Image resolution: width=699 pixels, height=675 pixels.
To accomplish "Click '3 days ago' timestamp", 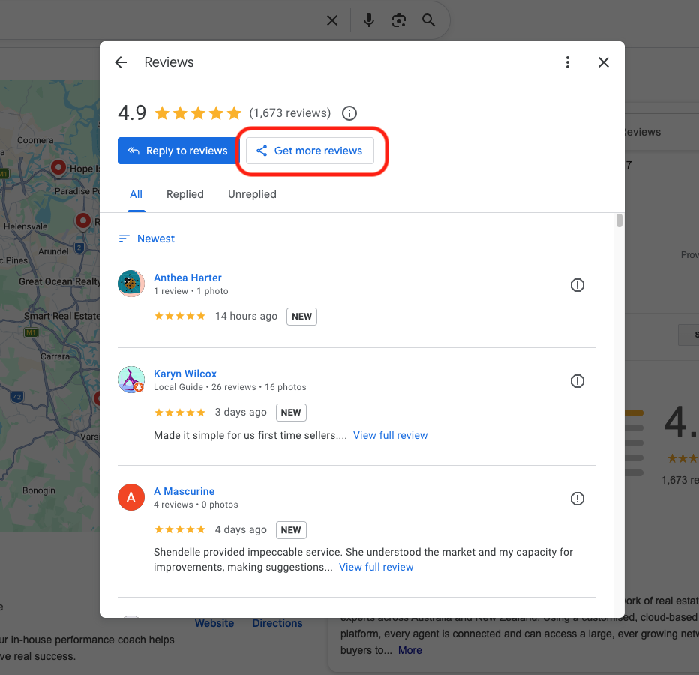I will coord(241,412).
